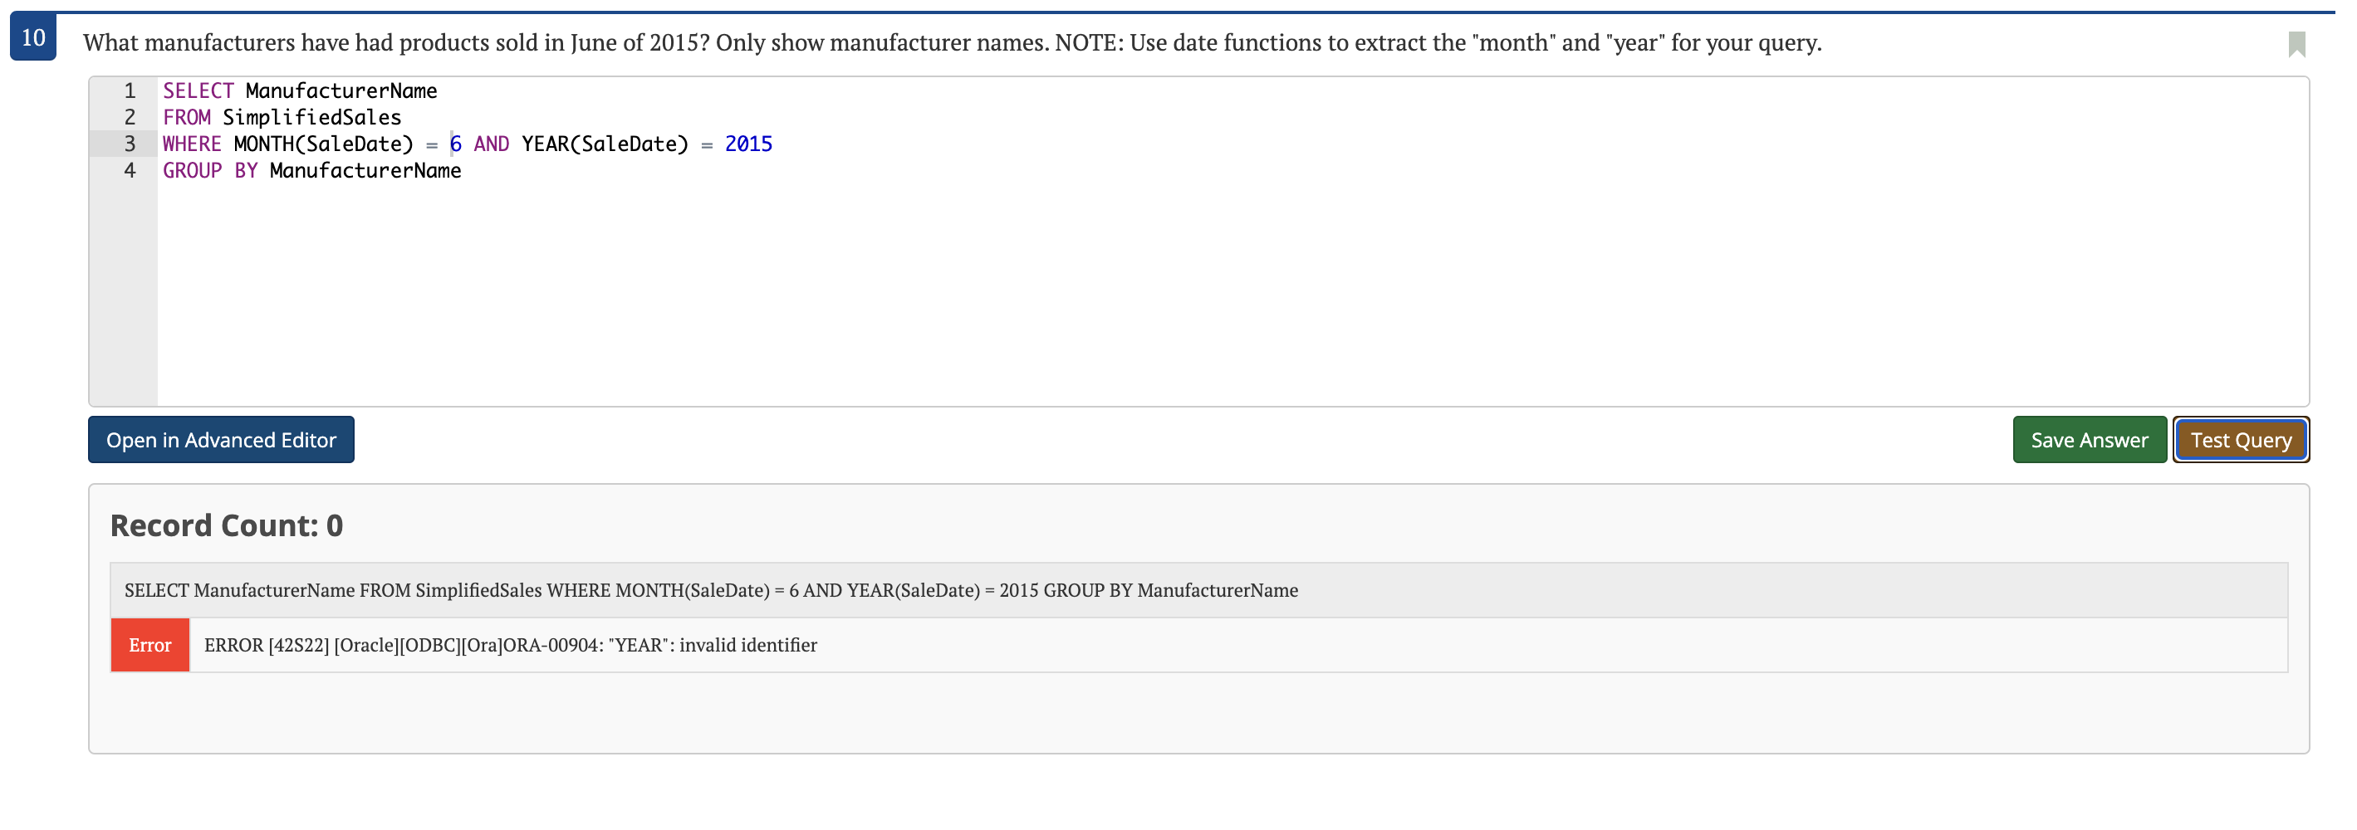Place cursor on SELECT ManufacturerName line
2357x830 pixels.
tap(300, 90)
